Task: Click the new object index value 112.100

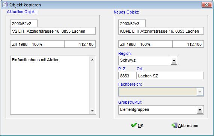Action: click(x=188, y=44)
